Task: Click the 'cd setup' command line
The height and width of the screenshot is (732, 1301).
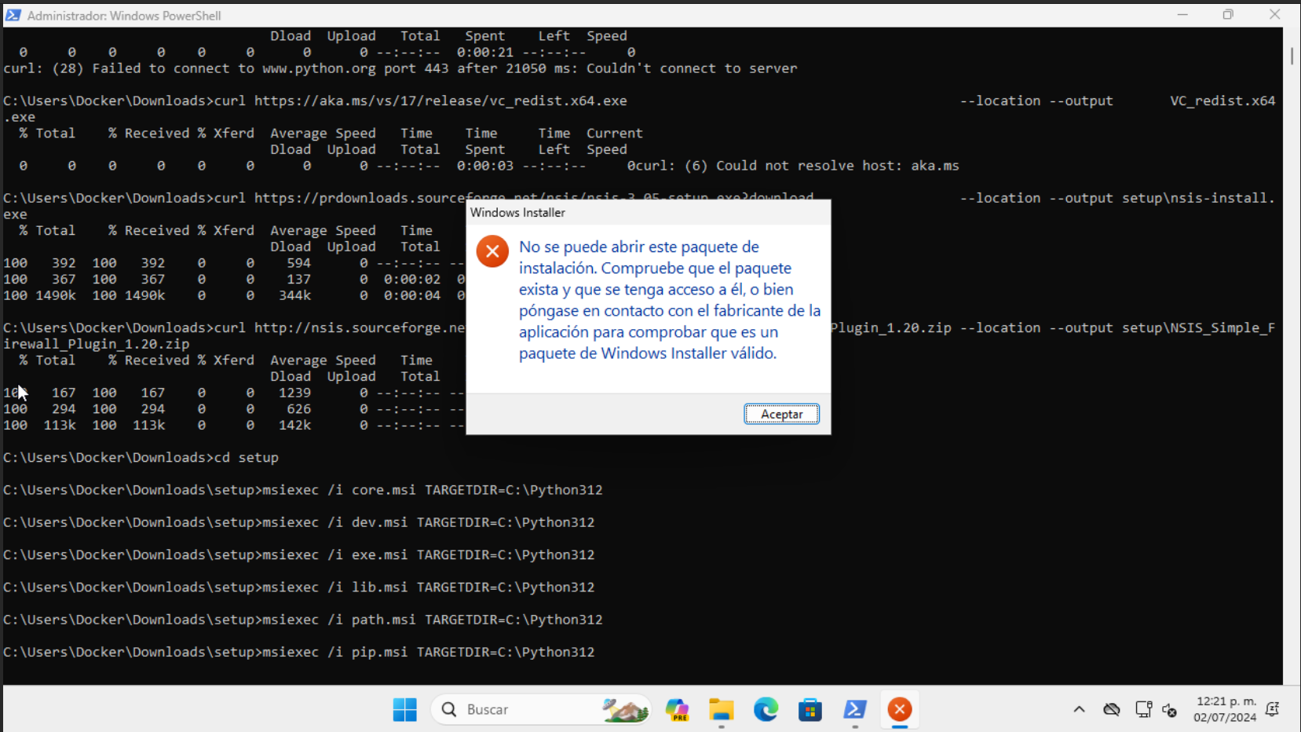Action: [x=141, y=458]
